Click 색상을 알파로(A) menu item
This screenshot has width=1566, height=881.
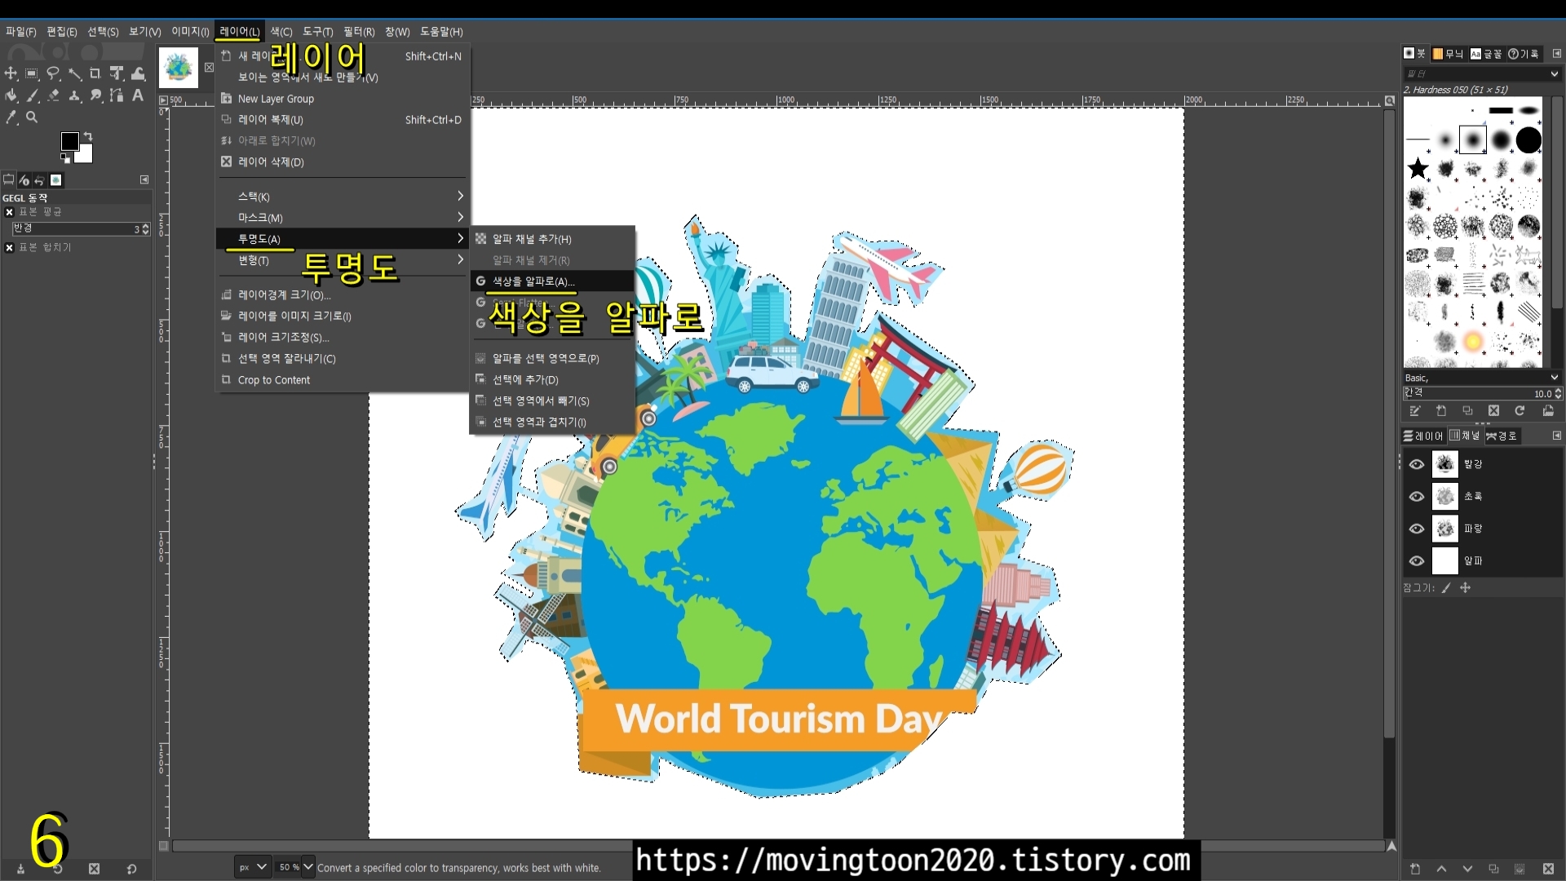click(533, 281)
